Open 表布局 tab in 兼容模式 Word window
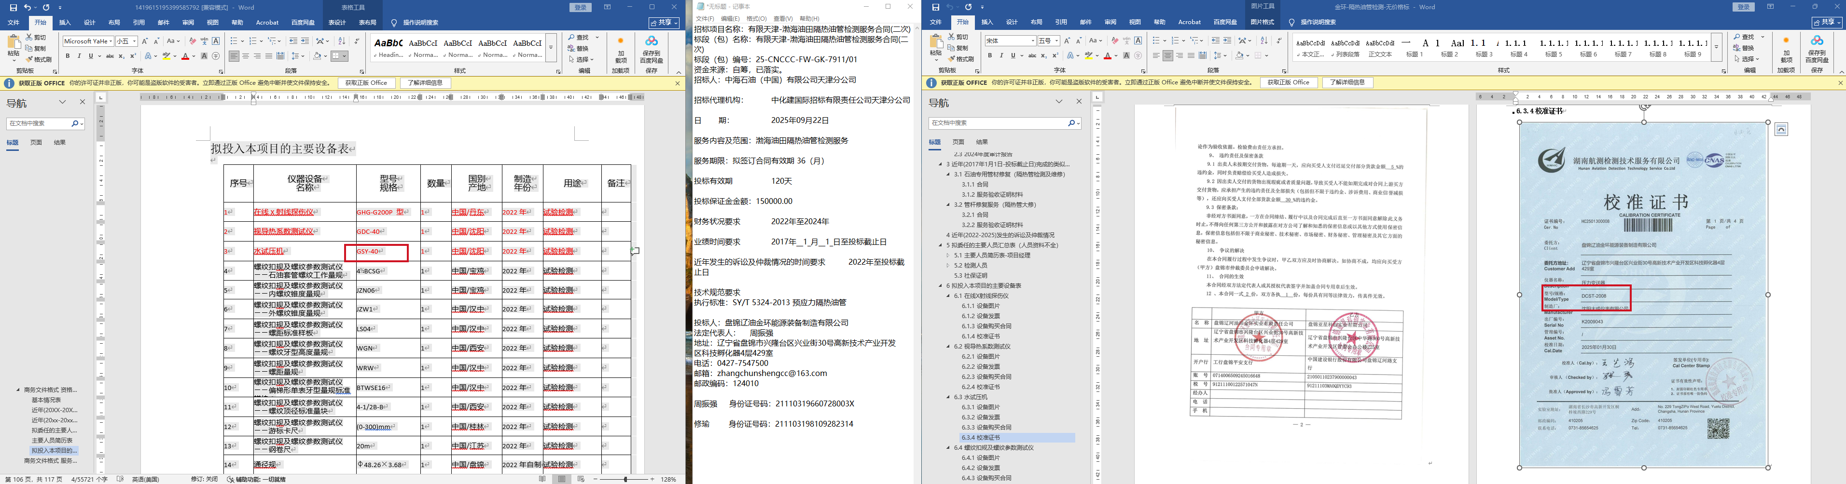Image resolution: width=1846 pixels, height=484 pixels. tap(368, 23)
